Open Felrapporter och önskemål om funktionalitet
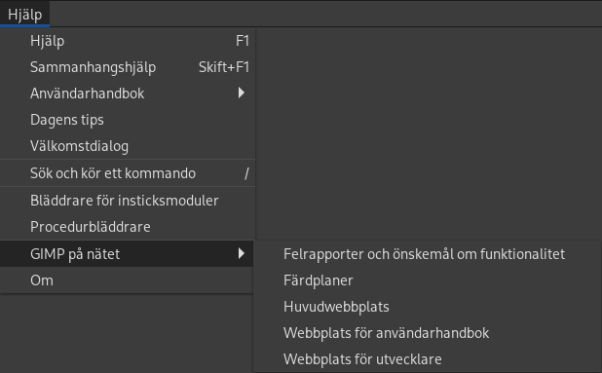 coord(428,254)
